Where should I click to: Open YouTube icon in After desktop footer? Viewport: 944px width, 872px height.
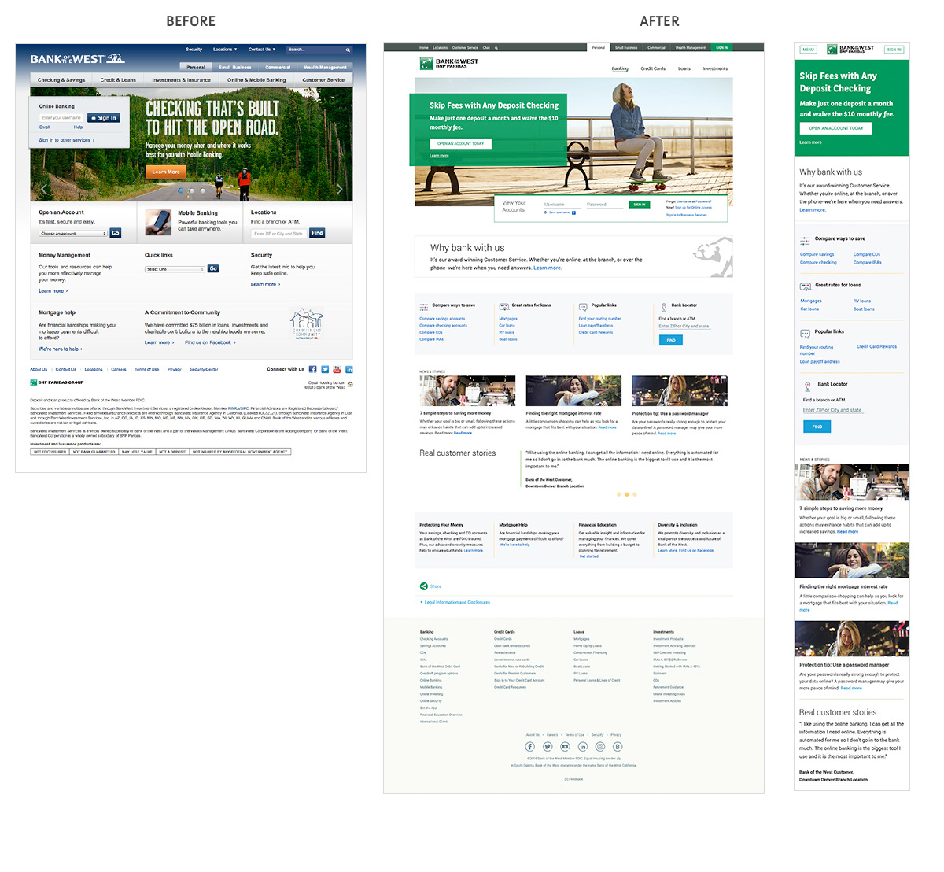(565, 747)
